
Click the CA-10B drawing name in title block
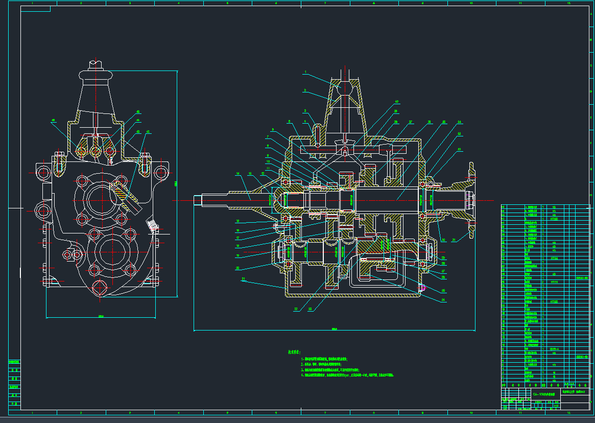[541, 394]
